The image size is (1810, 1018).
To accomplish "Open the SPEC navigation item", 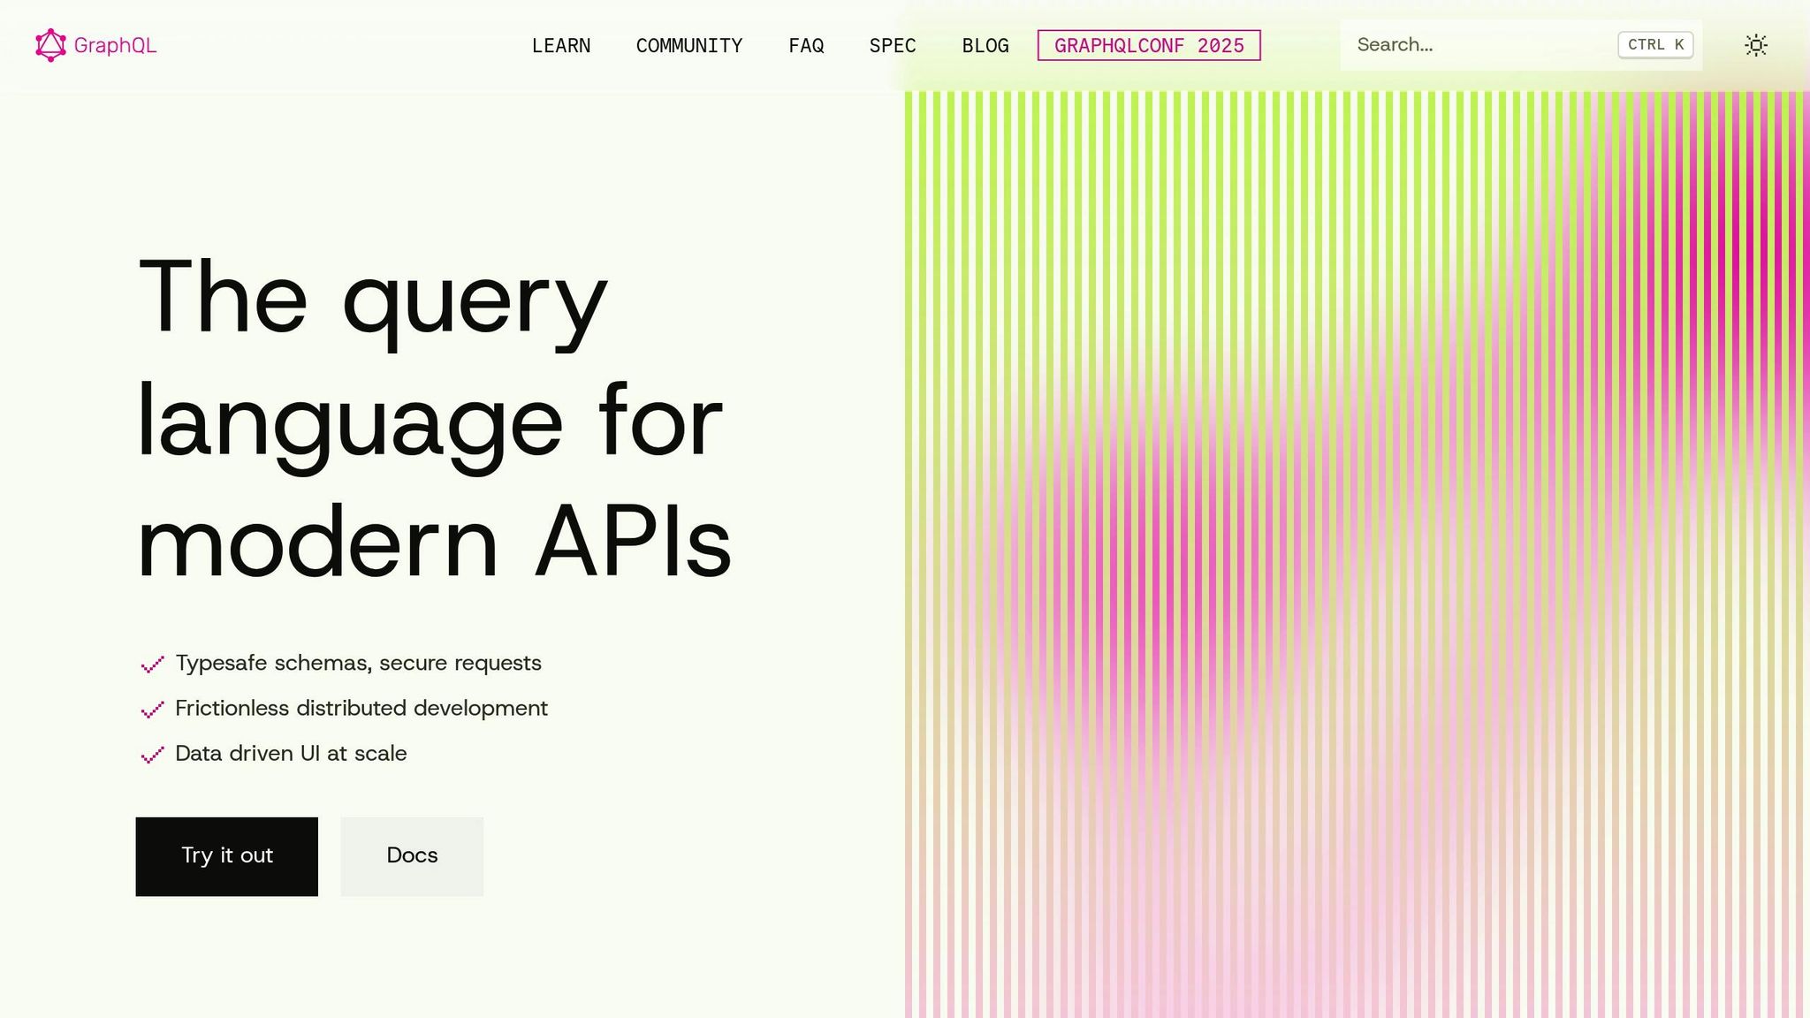I will point(892,45).
